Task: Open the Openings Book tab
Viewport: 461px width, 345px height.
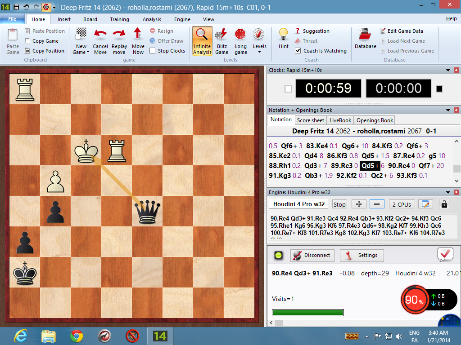Action: 375,120
